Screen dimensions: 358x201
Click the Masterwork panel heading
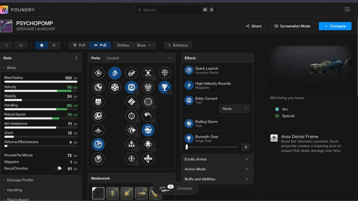(x=100, y=178)
